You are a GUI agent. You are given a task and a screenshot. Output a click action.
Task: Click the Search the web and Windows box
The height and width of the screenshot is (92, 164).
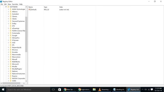[28, 89]
